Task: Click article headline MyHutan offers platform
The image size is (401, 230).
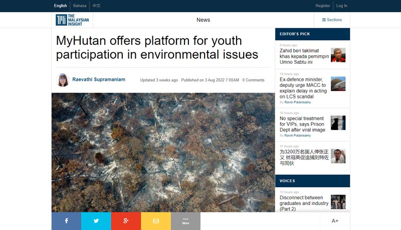Action: click(x=157, y=48)
